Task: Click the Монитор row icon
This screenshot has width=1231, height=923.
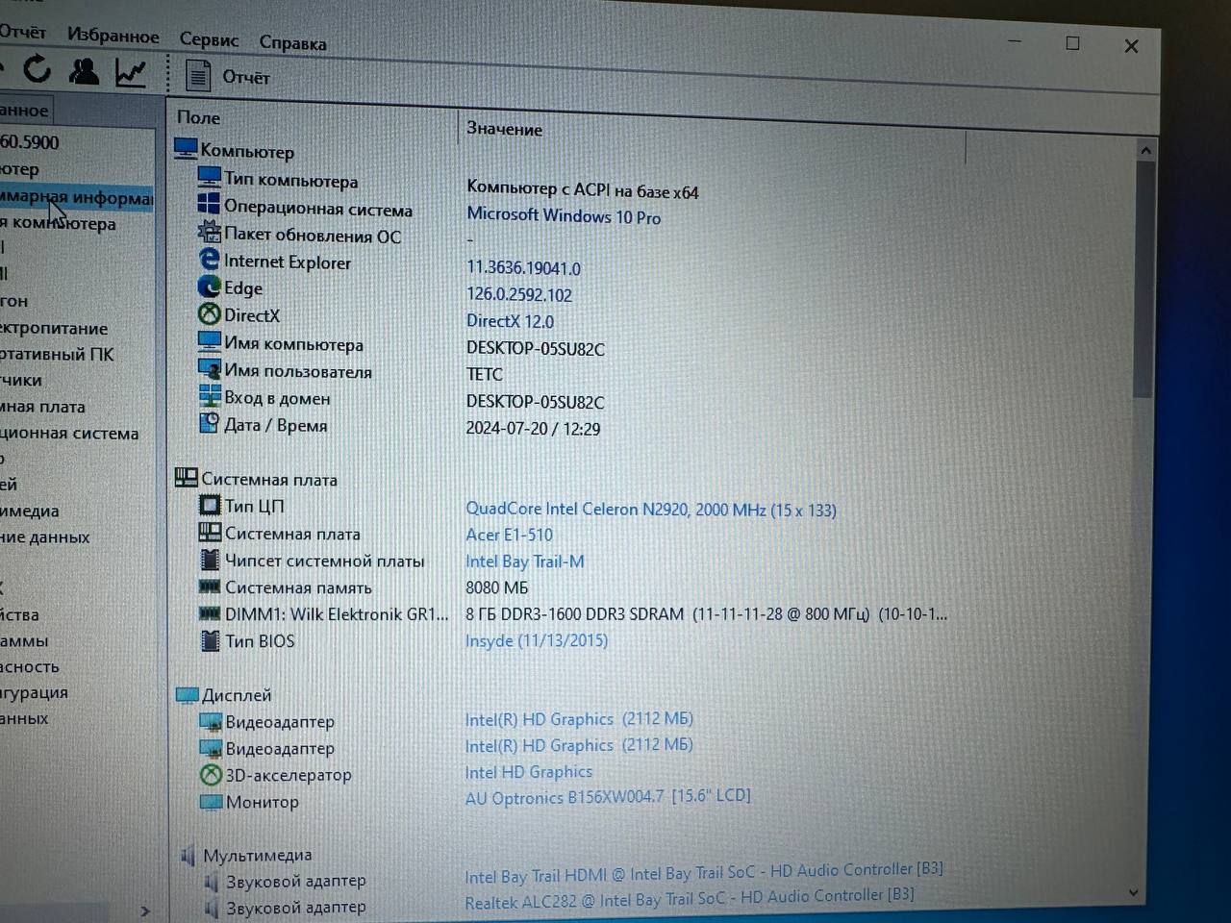Action: (x=210, y=800)
